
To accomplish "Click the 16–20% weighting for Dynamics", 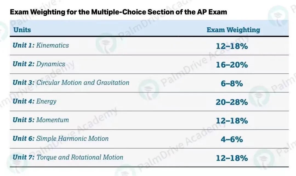I will pos(232,65).
